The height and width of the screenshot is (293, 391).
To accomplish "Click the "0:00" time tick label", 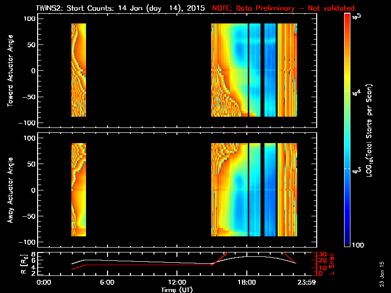I will tap(44, 282).
